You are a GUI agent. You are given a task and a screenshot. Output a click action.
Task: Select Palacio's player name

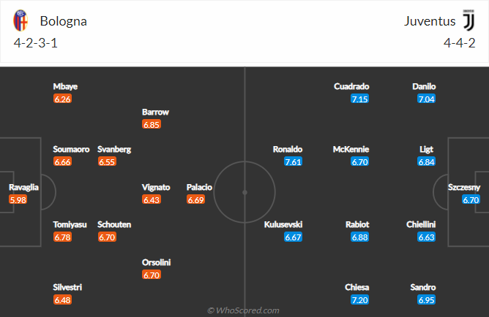click(199, 187)
